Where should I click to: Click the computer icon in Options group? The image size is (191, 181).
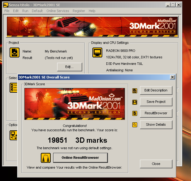click(13, 135)
